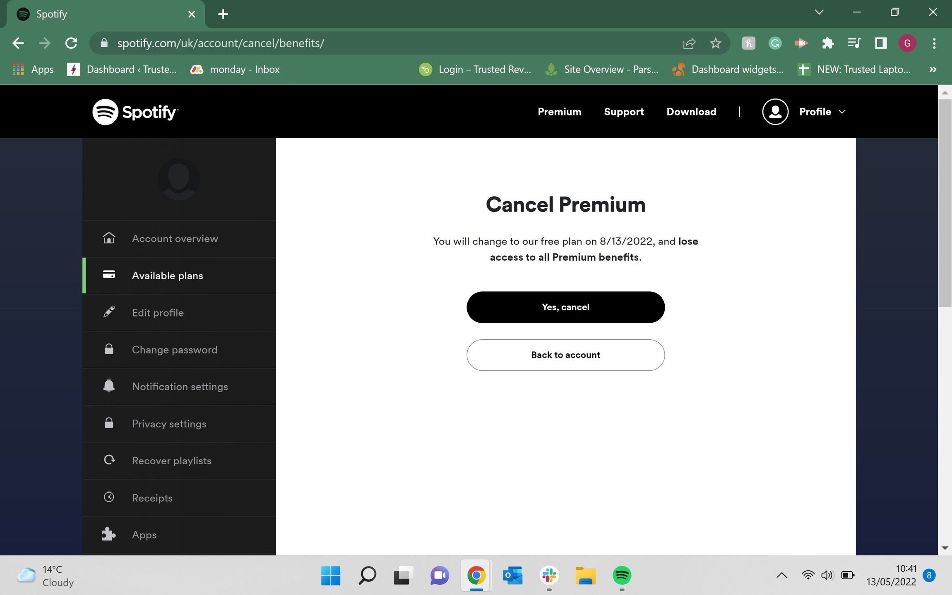952x595 pixels.
Task: Open the Dashboard widgets... bookmark
Action: pyautogui.click(x=728, y=70)
